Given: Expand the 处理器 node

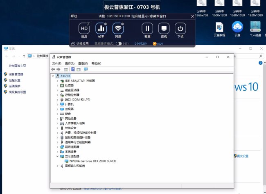Looking at the screenshot, I should click(57, 86).
